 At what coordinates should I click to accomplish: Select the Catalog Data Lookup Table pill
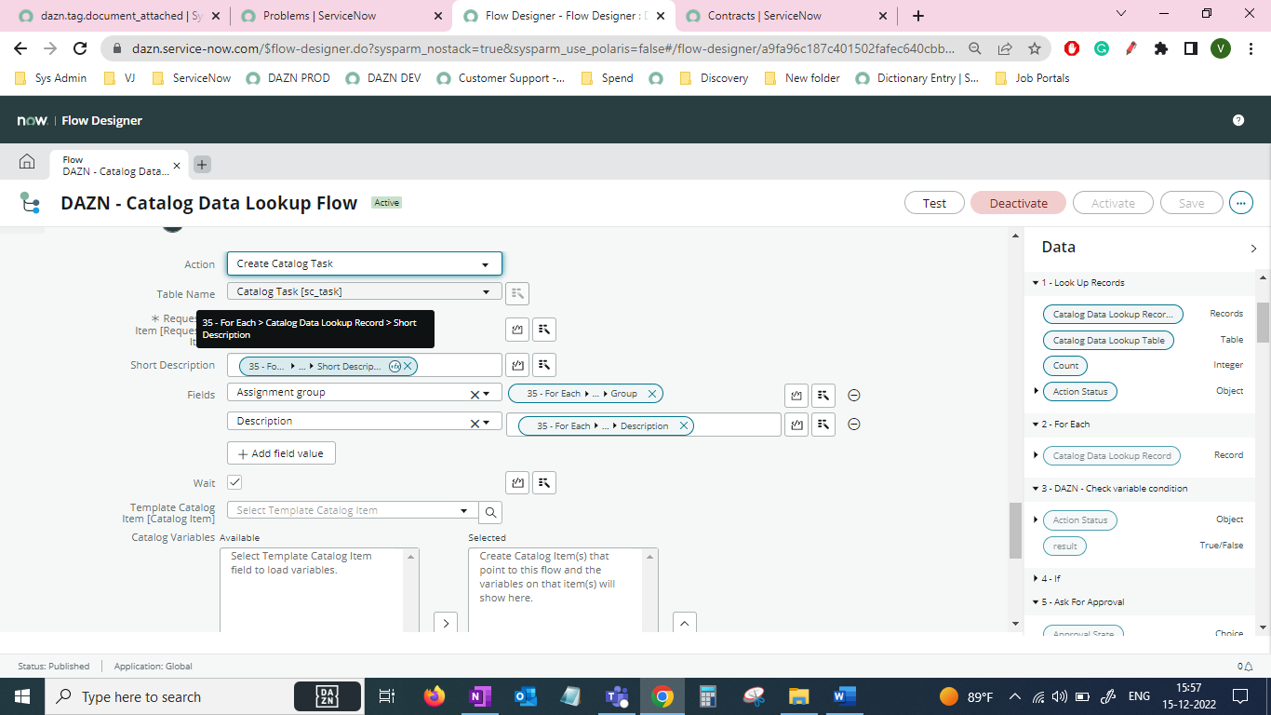1108,340
